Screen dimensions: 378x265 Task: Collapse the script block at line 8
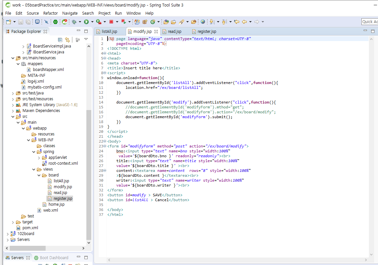point(105,73)
